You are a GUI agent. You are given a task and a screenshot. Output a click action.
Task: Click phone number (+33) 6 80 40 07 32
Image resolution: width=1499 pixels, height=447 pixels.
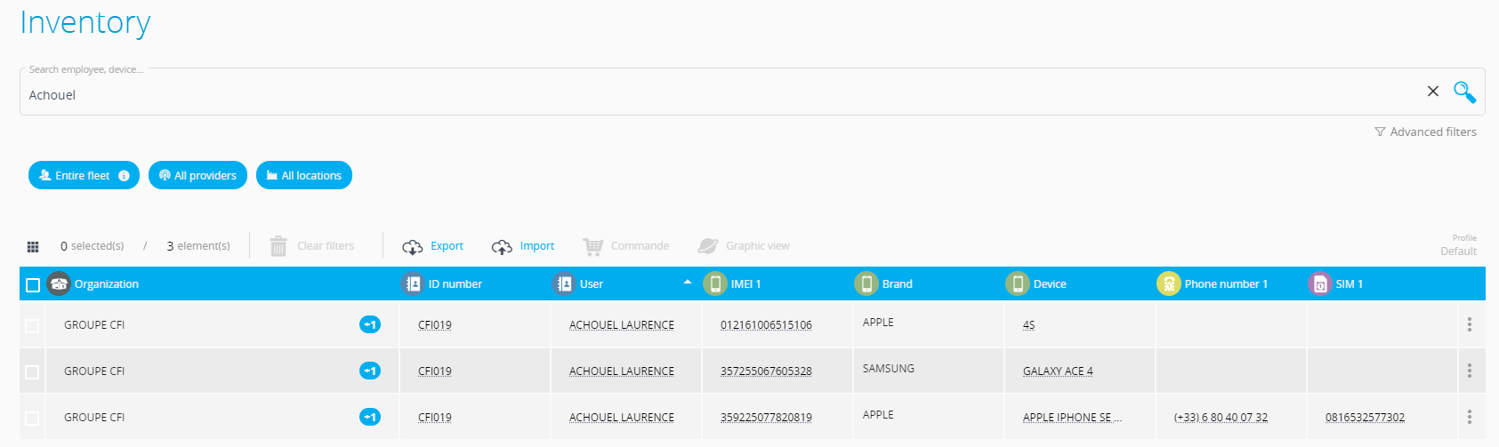pos(1221,418)
